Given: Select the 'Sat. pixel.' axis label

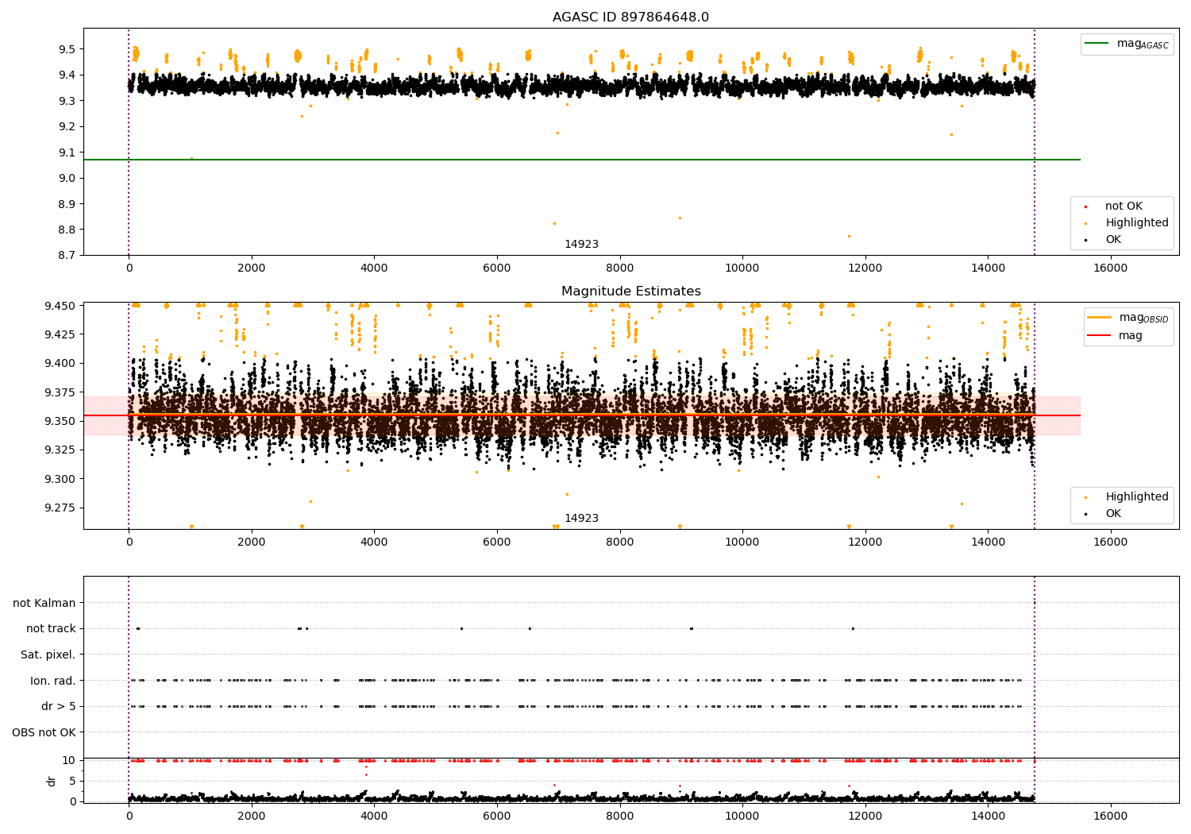Looking at the screenshot, I should tap(48, 654).
